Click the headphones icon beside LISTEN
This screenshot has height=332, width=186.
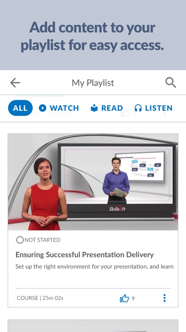[x=138, y=108]
